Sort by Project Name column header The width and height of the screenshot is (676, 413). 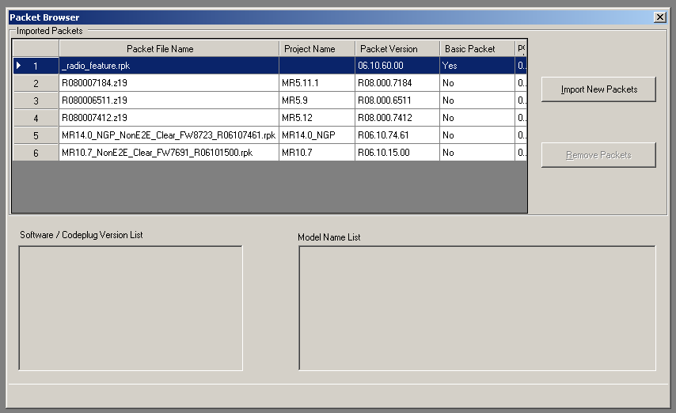[317, 49]
